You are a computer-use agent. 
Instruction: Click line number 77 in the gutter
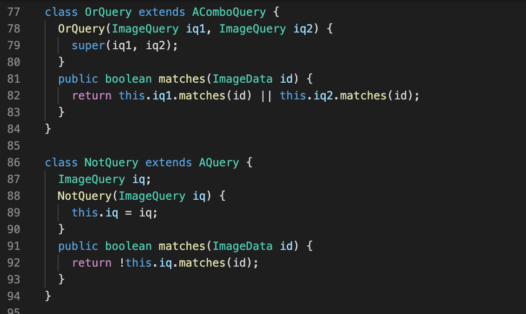point(14,12)
